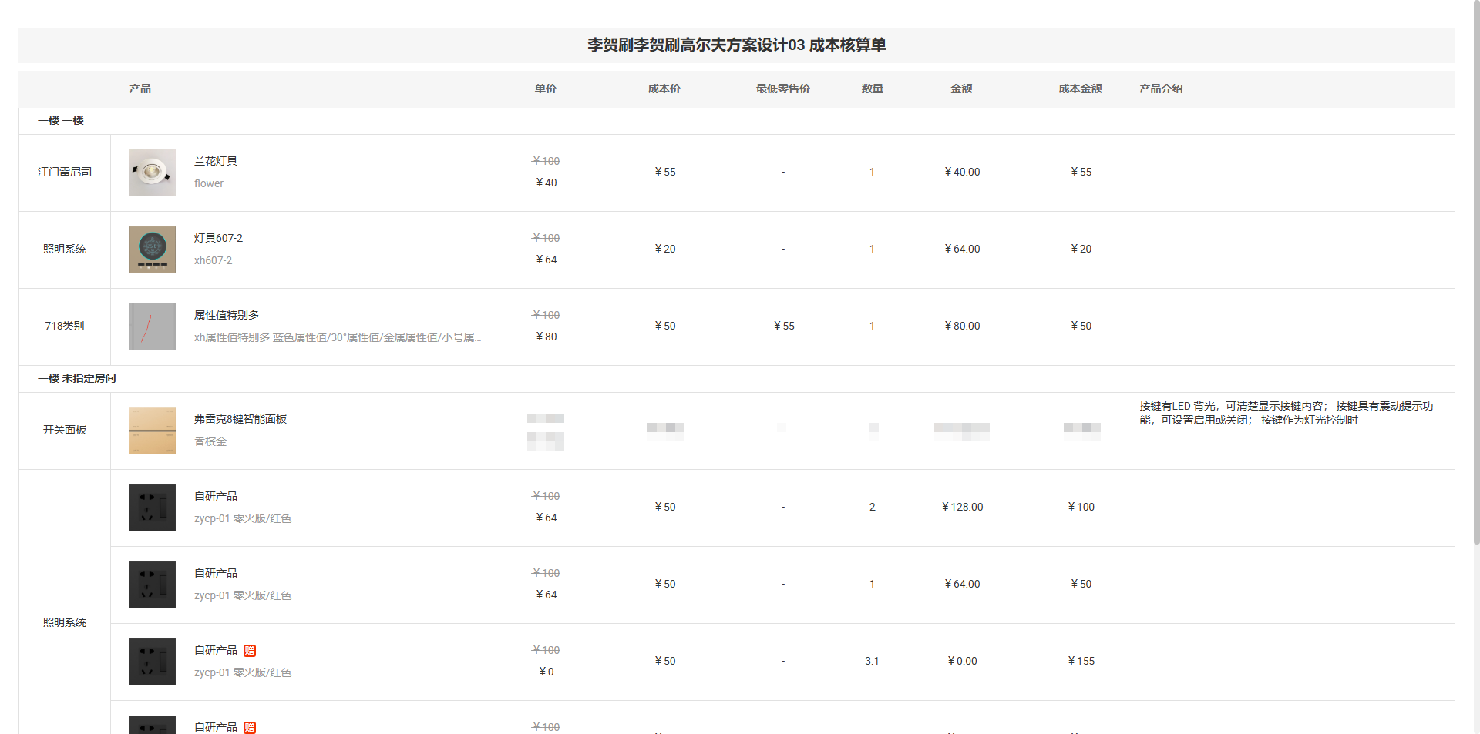Click the 按键有LED背光 product introduction text
The width and height of the screenshot is (1480, 734).
click(x=1286, y=413)
